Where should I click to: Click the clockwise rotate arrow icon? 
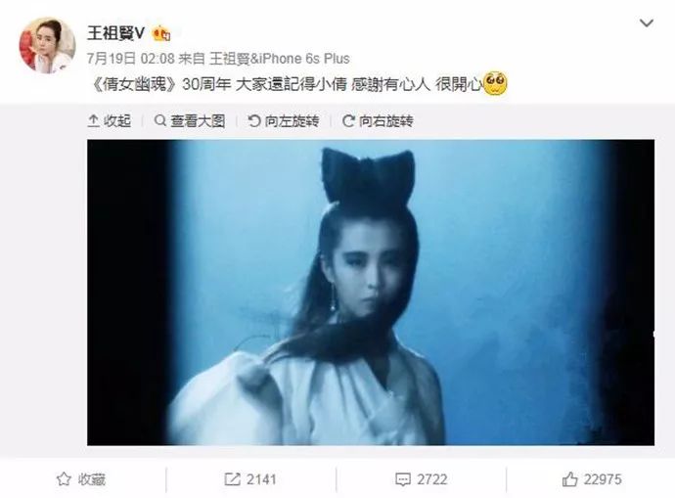[348, 121]
